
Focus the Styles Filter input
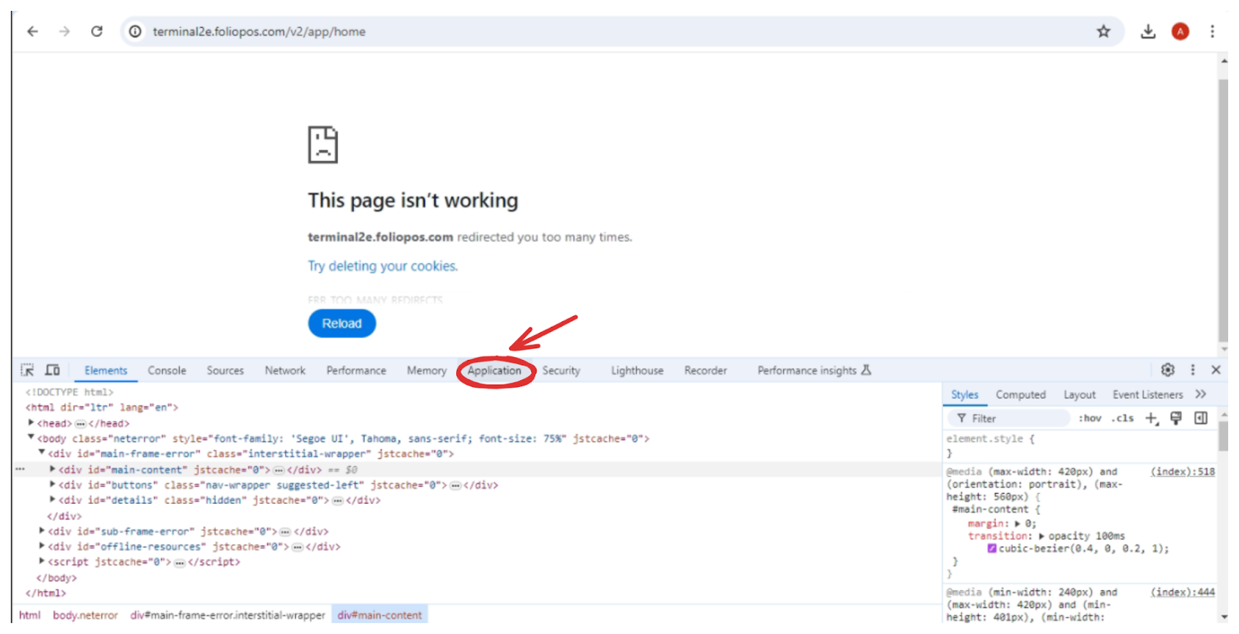[1008, 418]
